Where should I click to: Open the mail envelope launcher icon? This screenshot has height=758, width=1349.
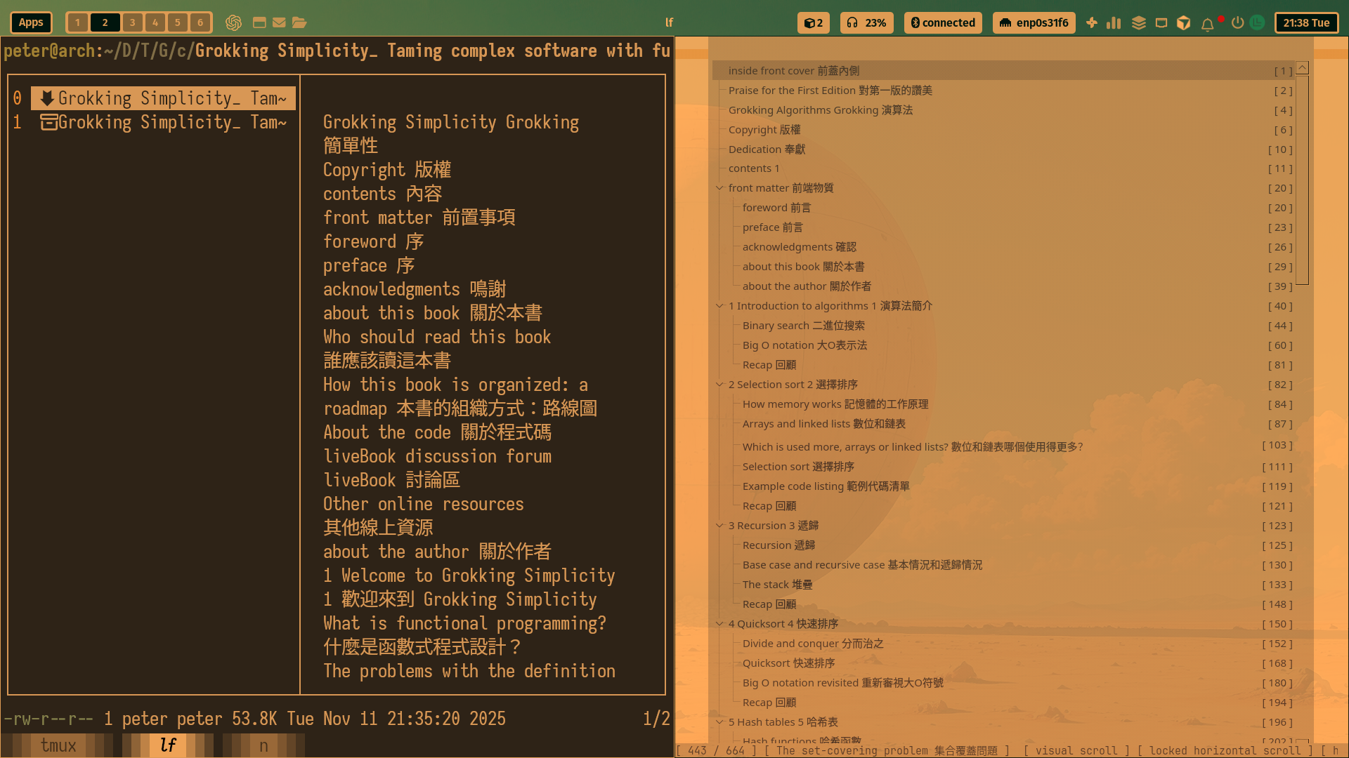point(279,22)
